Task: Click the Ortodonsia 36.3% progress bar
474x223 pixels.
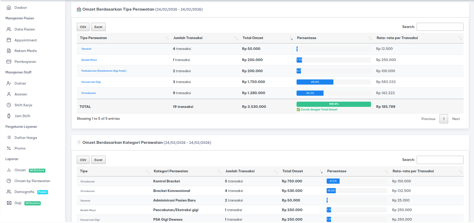Action: (x=310, y=93)
